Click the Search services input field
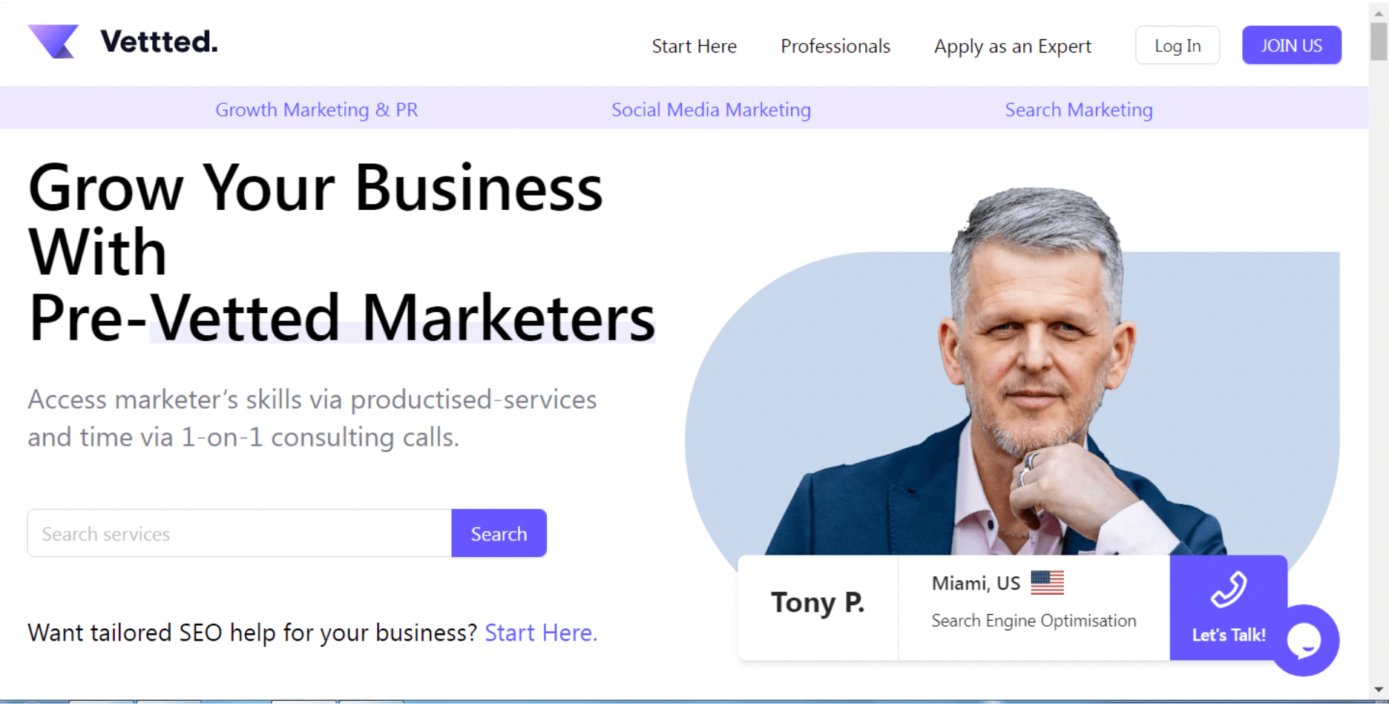1389x706 pixels. coord(240,533)
